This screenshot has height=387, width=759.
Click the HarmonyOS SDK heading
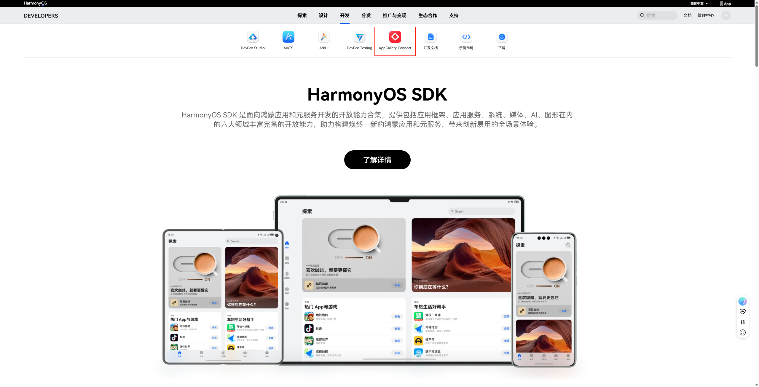point(377,95)
